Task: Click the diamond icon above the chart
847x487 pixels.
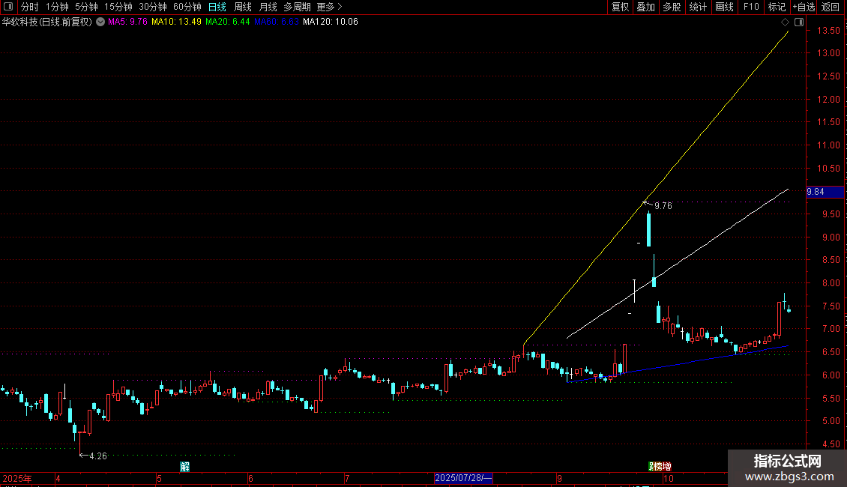Action: coord(785,22)
